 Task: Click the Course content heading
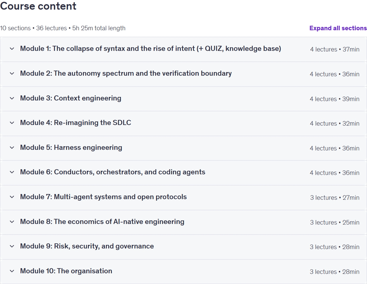(x=38, y=6)
